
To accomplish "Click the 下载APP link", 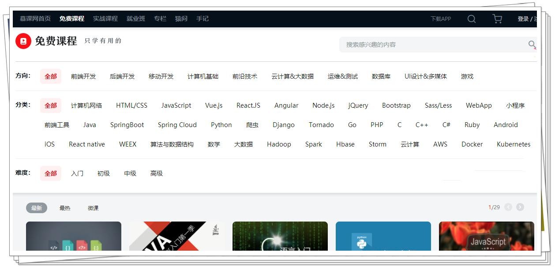I will (x=441, y=19).
